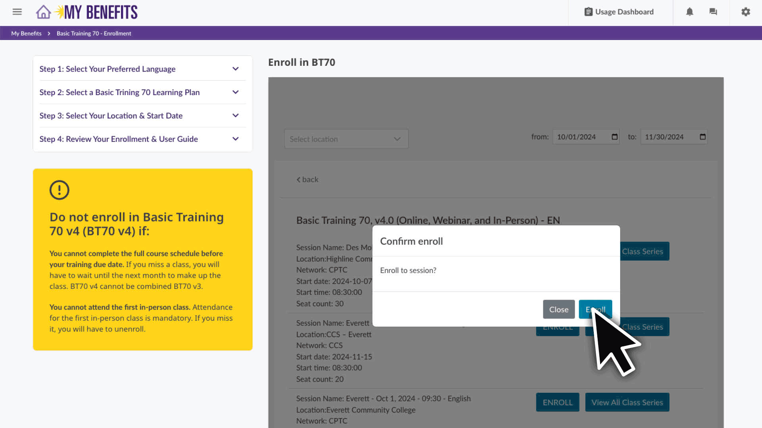The image size is (762, 428).
Task: Open the hamburger navigation menu
Action: pos(17,12)
